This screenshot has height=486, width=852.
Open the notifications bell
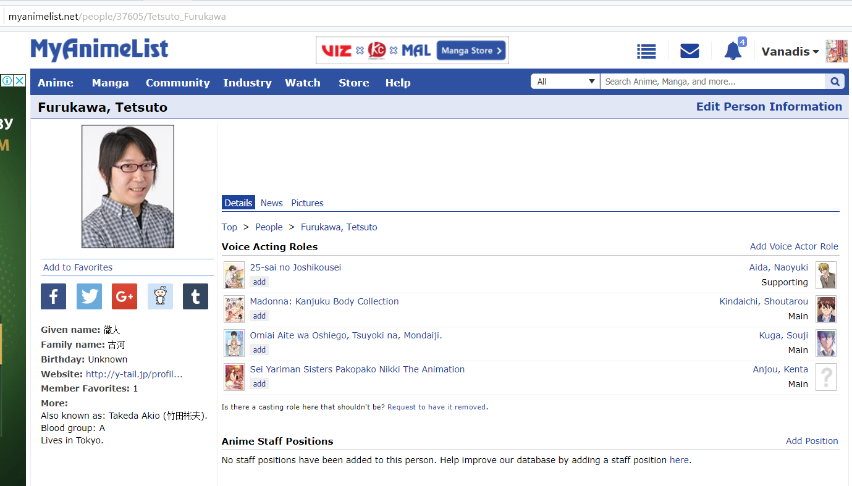tap(733, 51)
